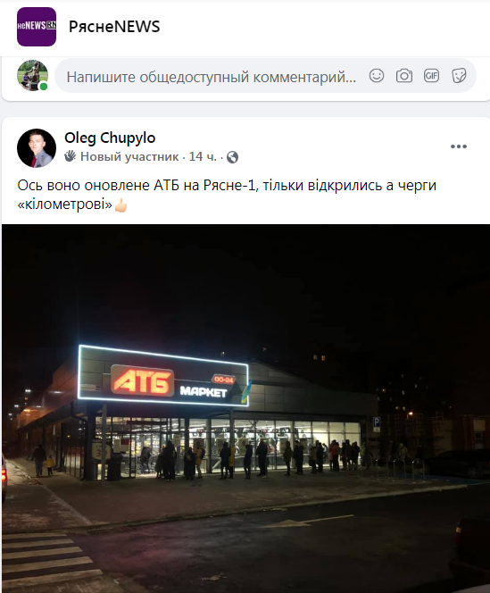
Task: Focus the public comment input field
Action: coord(212,77)
